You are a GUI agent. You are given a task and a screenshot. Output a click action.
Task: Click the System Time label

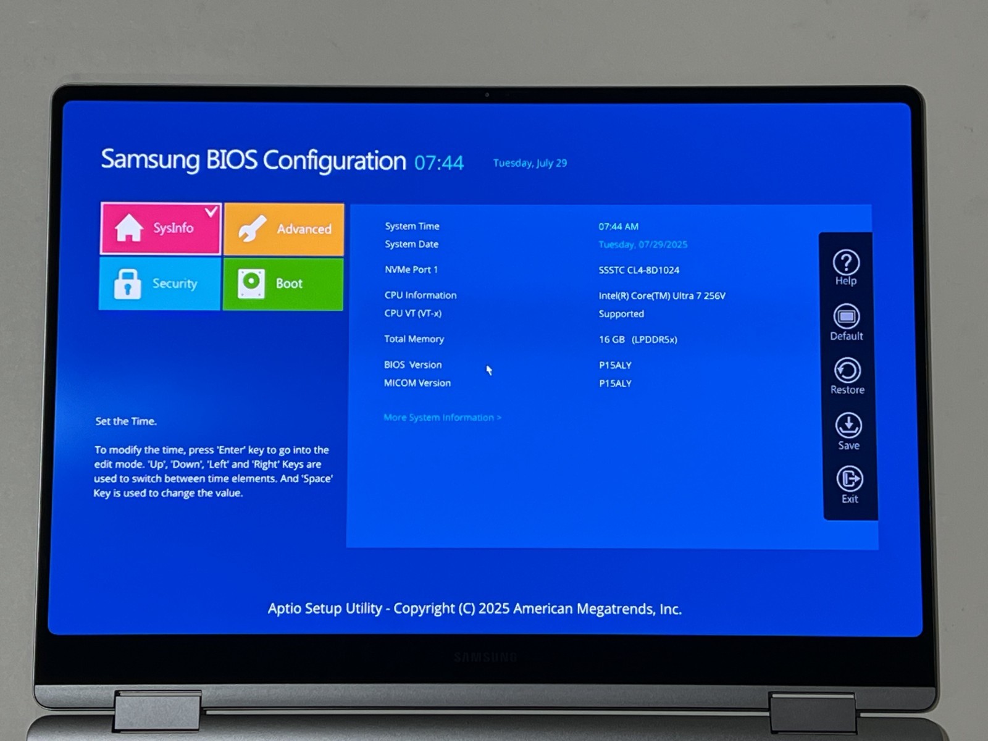412,226
